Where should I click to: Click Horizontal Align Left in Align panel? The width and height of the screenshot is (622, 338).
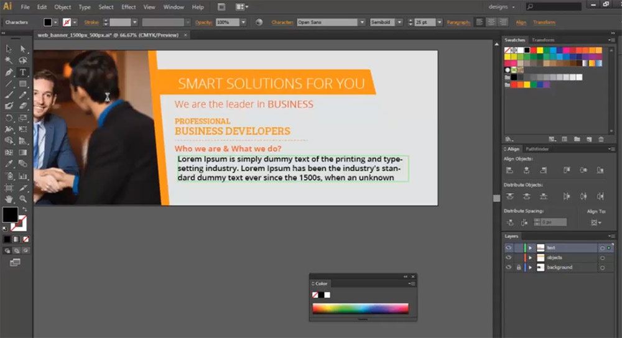[x=510, y=170]
